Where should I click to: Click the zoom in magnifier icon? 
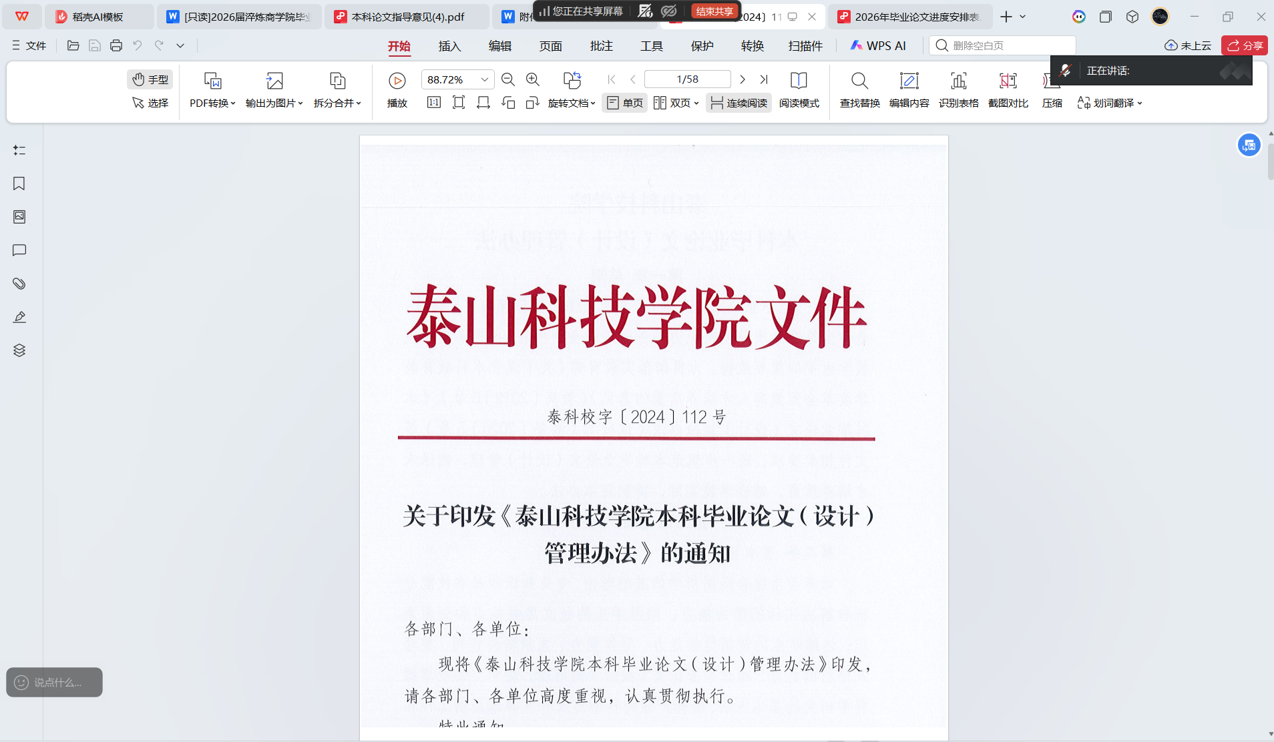[x=533, y=79]
